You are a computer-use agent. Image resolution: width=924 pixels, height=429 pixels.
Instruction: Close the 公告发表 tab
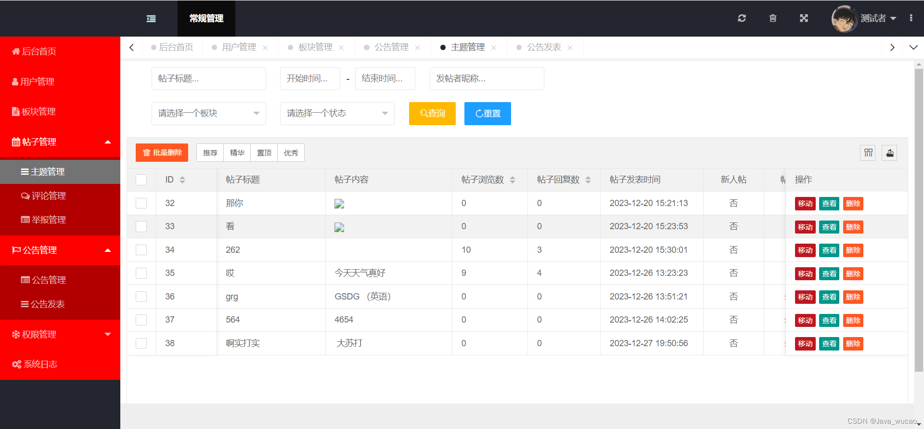570,48
